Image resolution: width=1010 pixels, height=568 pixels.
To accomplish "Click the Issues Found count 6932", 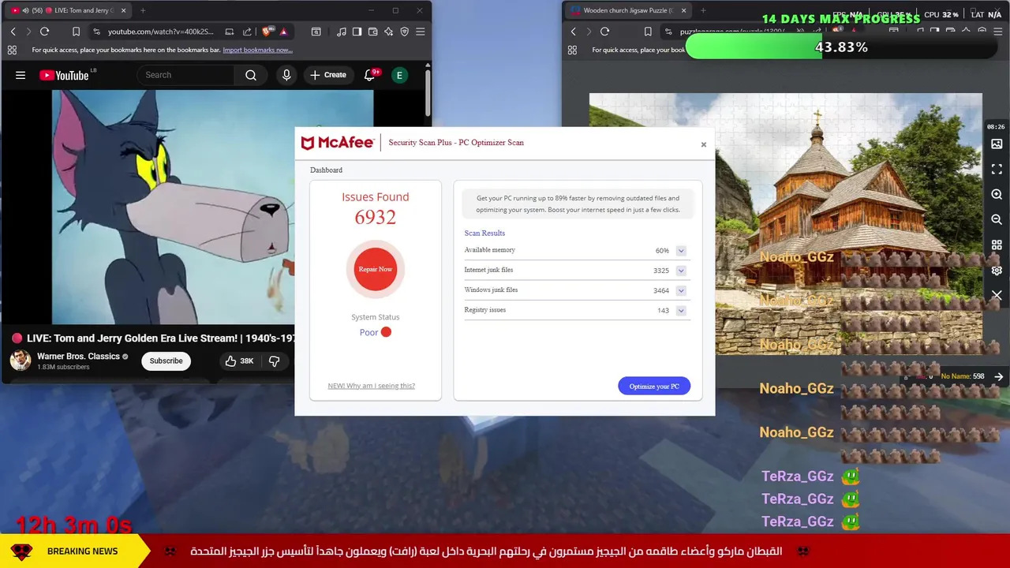I will pyautogui.click(x=376, y=218).
